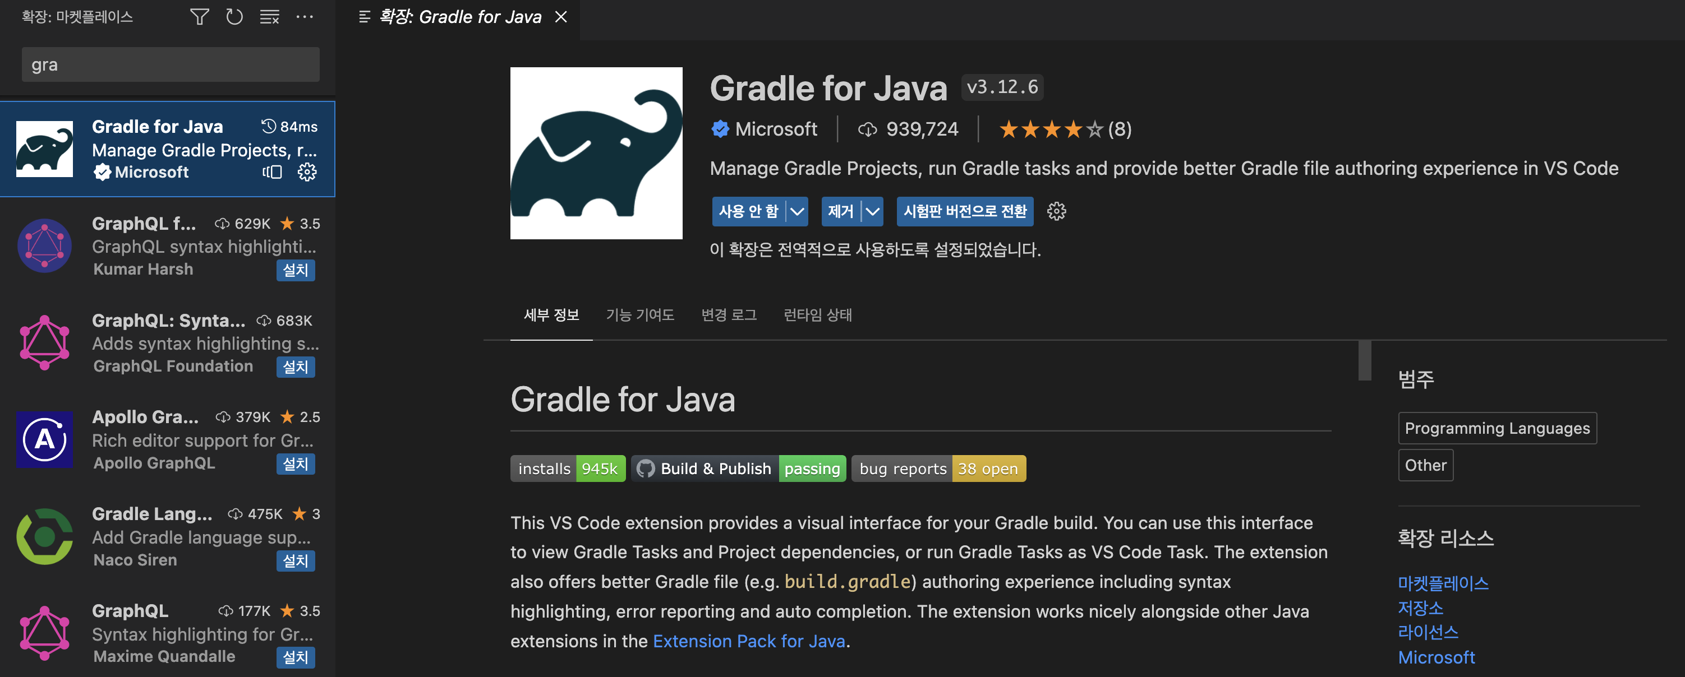Open the Kumar Harsh GraphQL extension icon
The height and width of the screenshot is (677, 1685).
44,245
